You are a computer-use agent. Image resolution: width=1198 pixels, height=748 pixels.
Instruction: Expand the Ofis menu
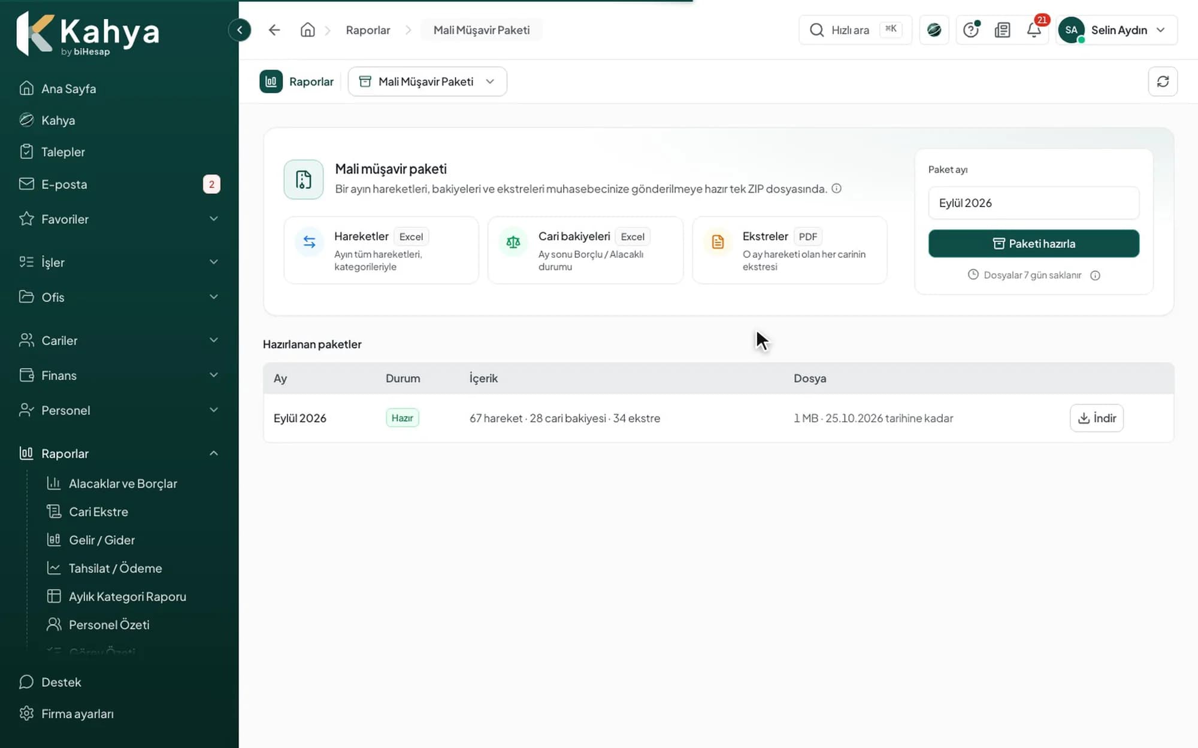(x=119, y=297)
